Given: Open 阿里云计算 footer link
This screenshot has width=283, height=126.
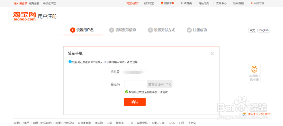Looking at the screenshot, I should click(158, 123).
